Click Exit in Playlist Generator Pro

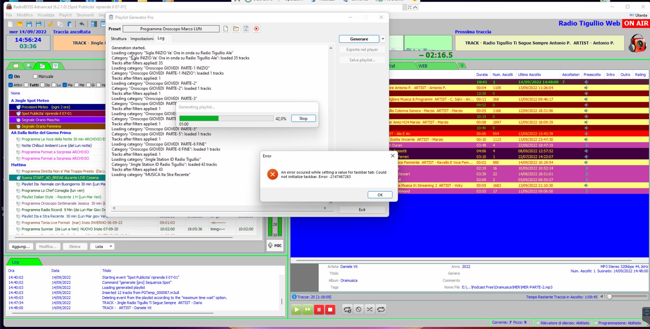pos(362,210)
